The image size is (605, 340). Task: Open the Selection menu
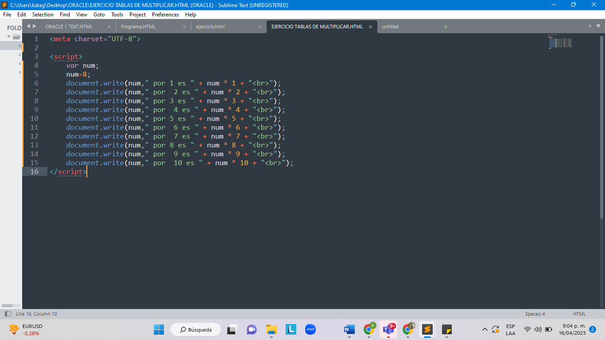tap(43, 15)
